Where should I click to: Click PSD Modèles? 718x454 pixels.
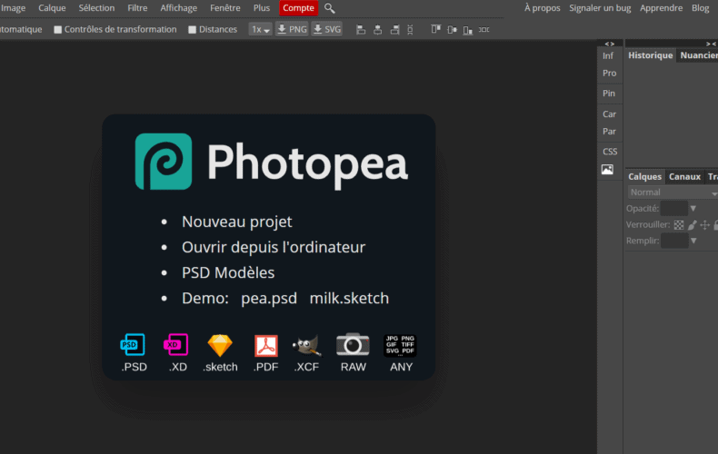[x=228, y=273]
